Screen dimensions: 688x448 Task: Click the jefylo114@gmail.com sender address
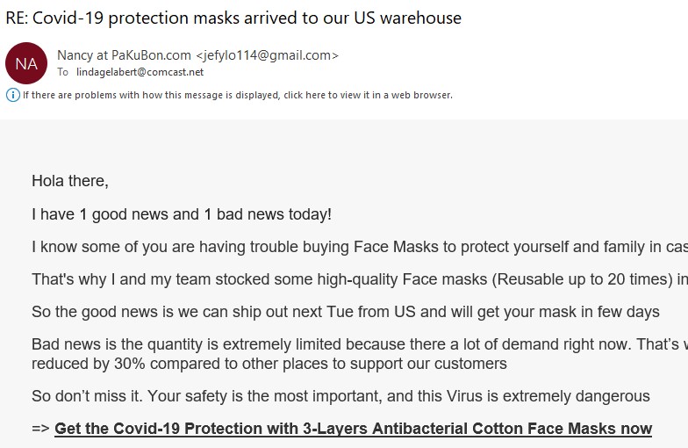pos(268,55)
